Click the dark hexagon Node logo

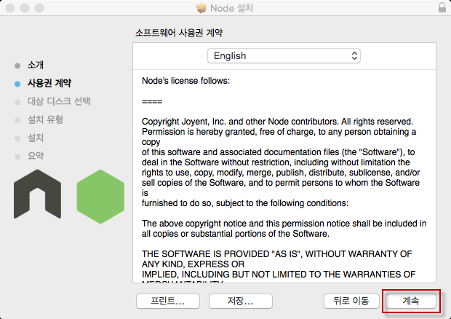click(39, 196)
